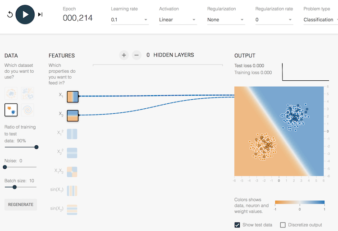Image resolution: width=338 pixels, height=231 pixels.
Task: Enable the X1X2 product feature
Action: point(72,172)
